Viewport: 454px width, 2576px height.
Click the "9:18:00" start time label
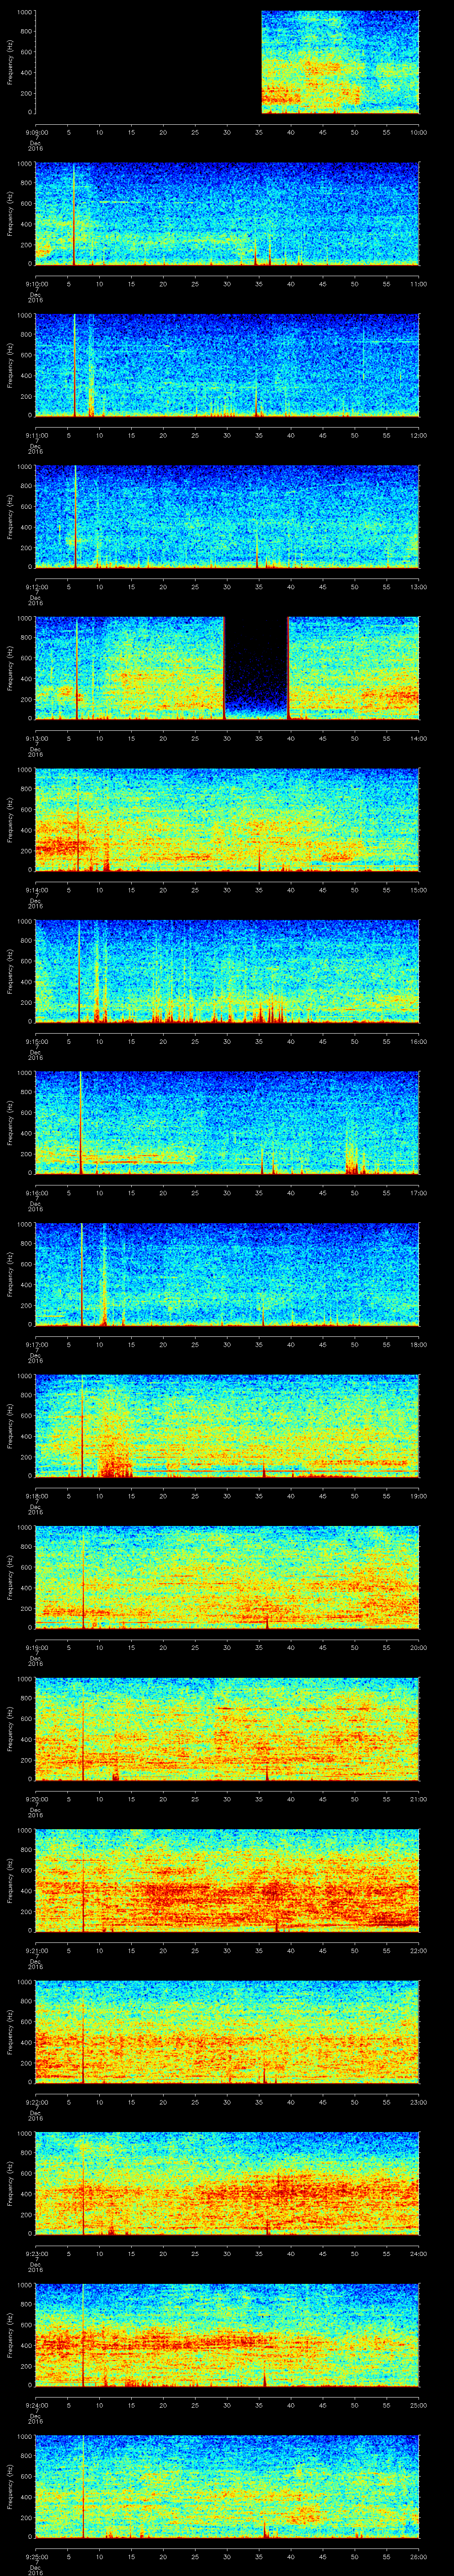tap(36, 1496)
